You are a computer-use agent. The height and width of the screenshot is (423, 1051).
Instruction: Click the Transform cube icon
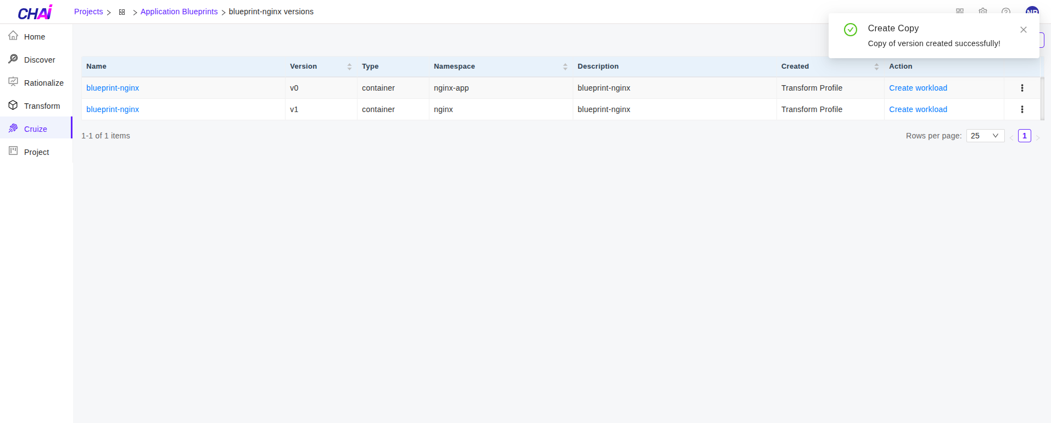(x=13, y=105)
